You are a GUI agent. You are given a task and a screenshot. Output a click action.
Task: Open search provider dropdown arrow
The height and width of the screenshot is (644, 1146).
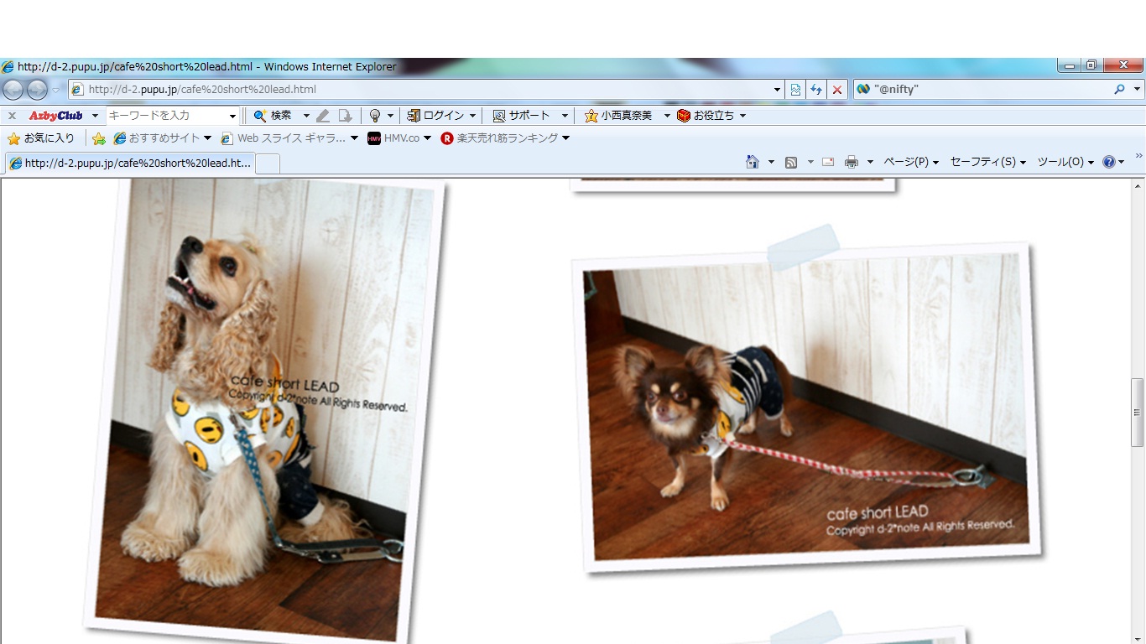pos(1138,90)
